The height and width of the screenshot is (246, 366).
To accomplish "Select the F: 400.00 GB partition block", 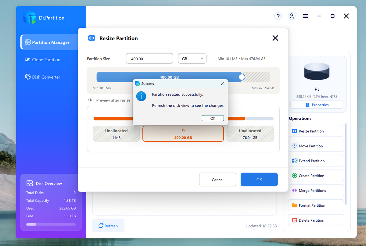I will coord(183,134).
